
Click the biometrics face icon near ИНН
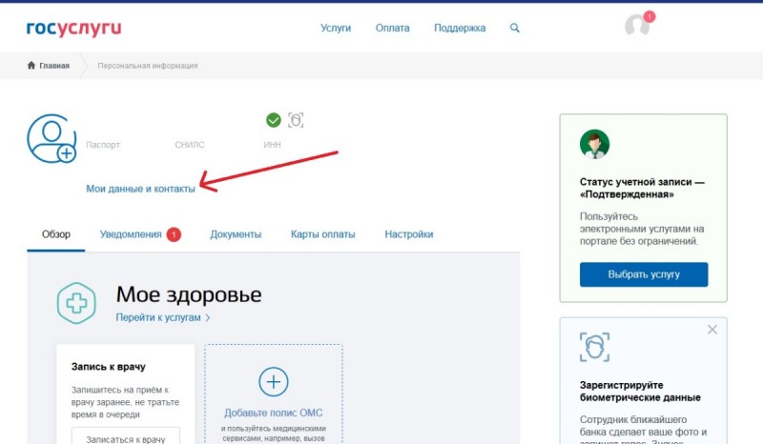coord(296,120)
